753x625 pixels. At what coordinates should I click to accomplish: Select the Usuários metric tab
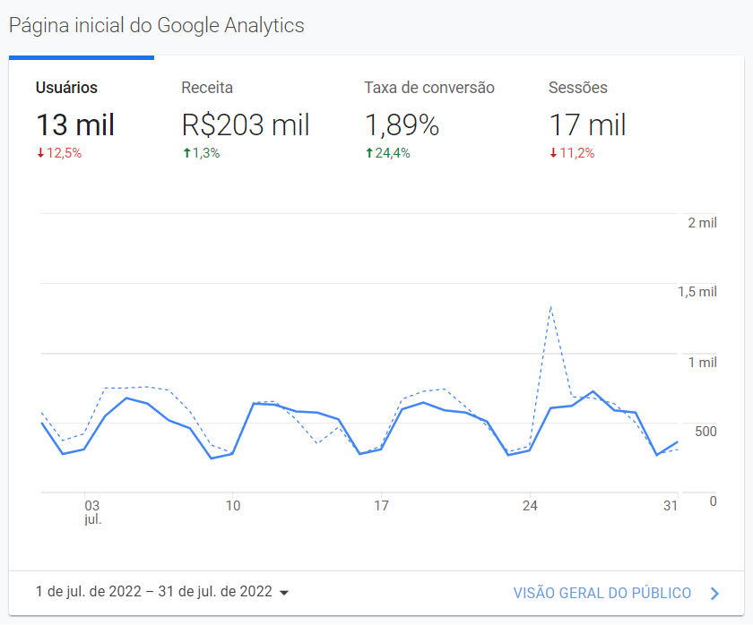pos(67,88)
